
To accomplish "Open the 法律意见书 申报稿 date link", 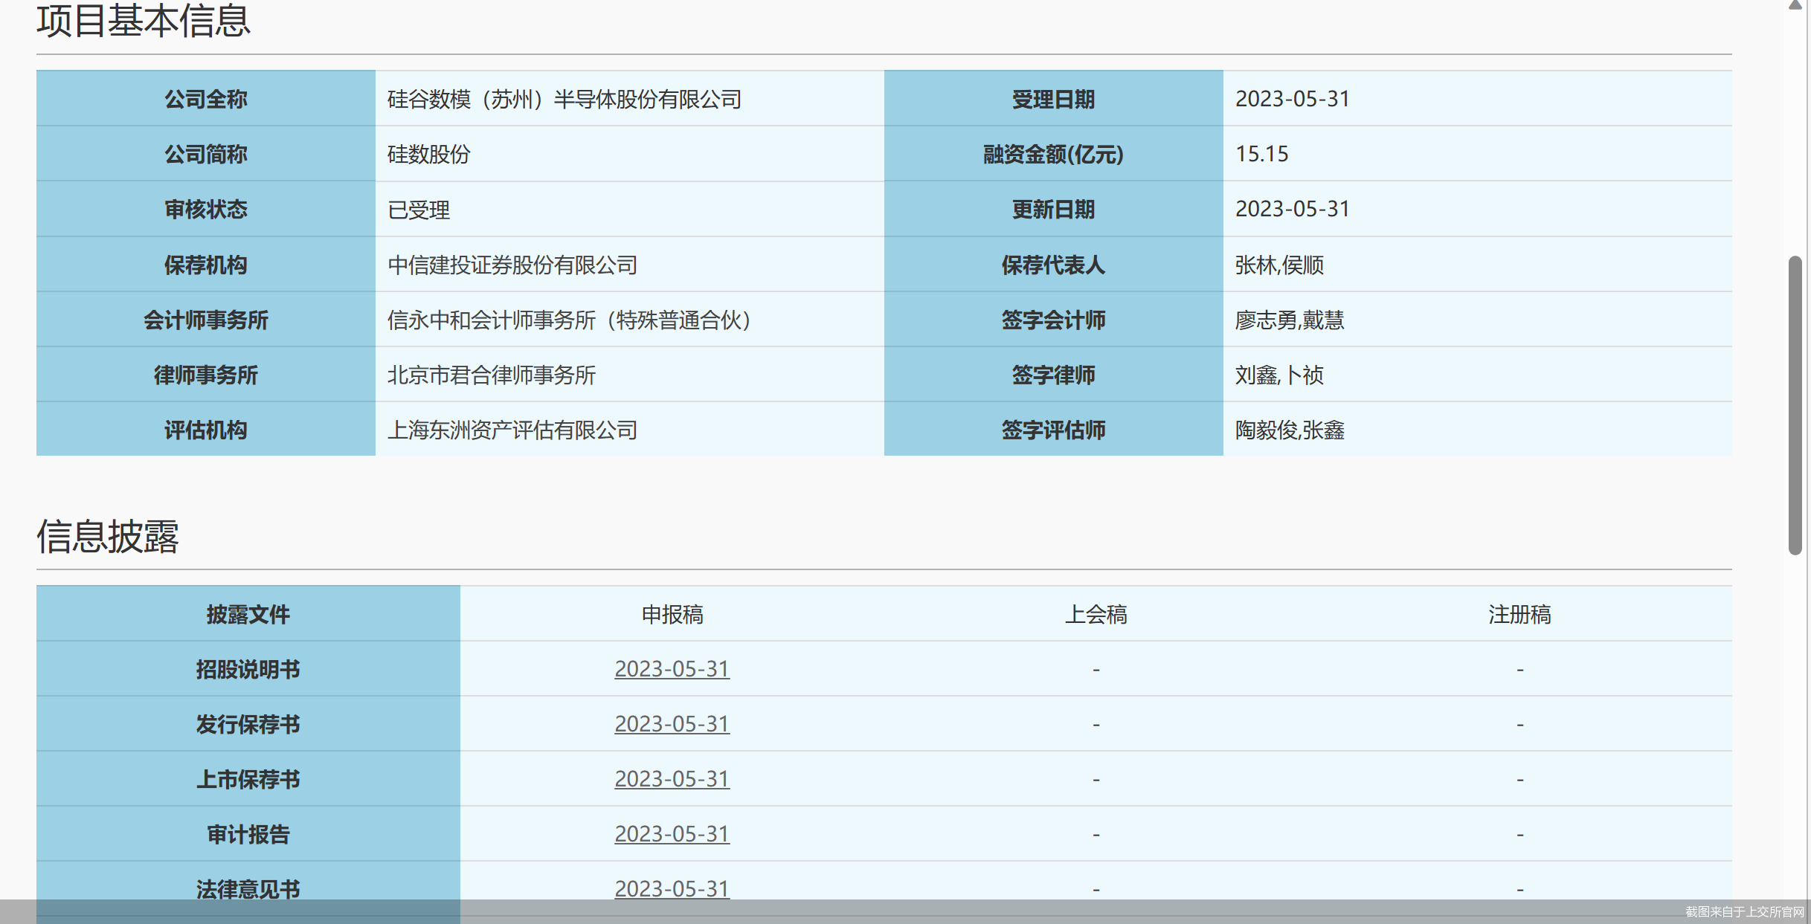I will click(672, 888).
